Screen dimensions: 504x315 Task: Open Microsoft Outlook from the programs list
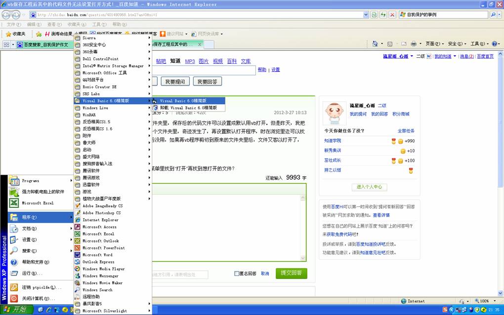coord(113,241)
